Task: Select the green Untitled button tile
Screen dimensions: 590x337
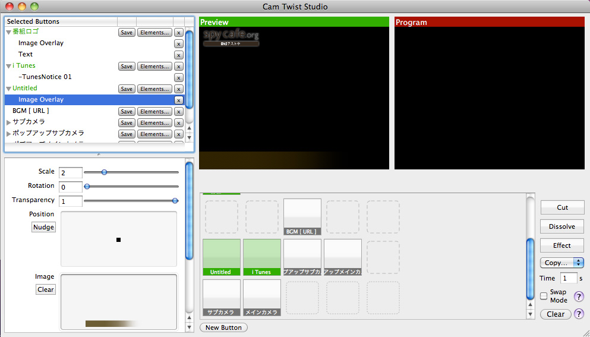Action: (221, 257)
